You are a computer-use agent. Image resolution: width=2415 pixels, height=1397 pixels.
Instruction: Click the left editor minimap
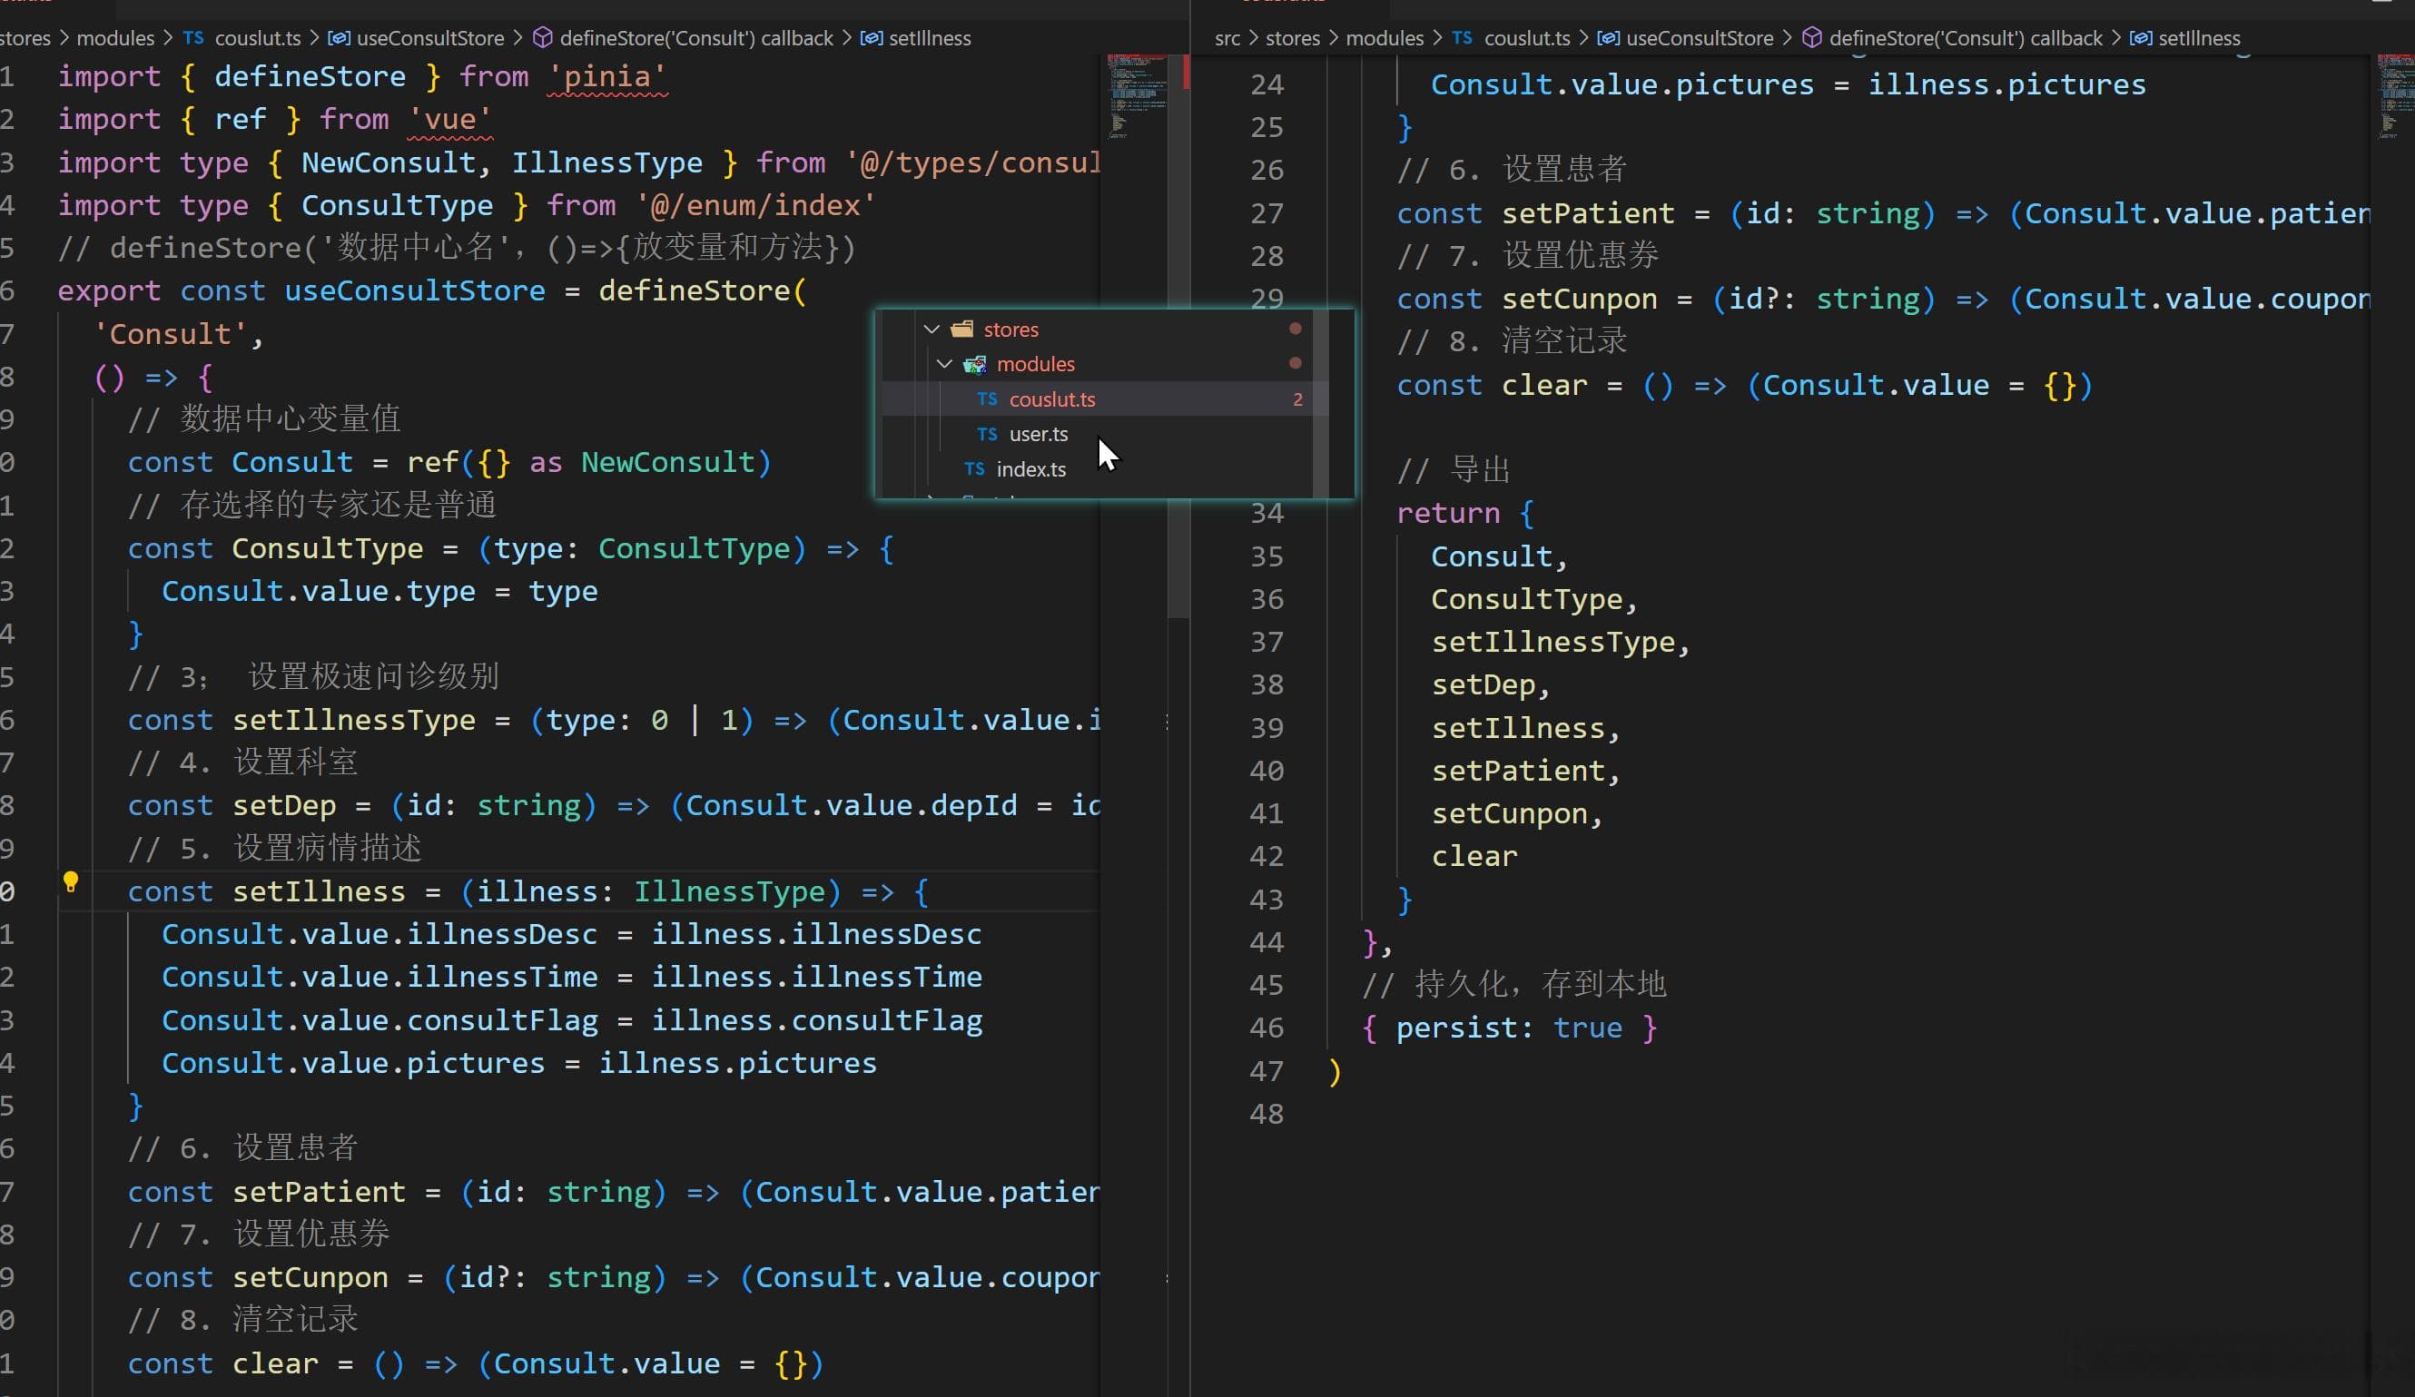pos(1137,96)
